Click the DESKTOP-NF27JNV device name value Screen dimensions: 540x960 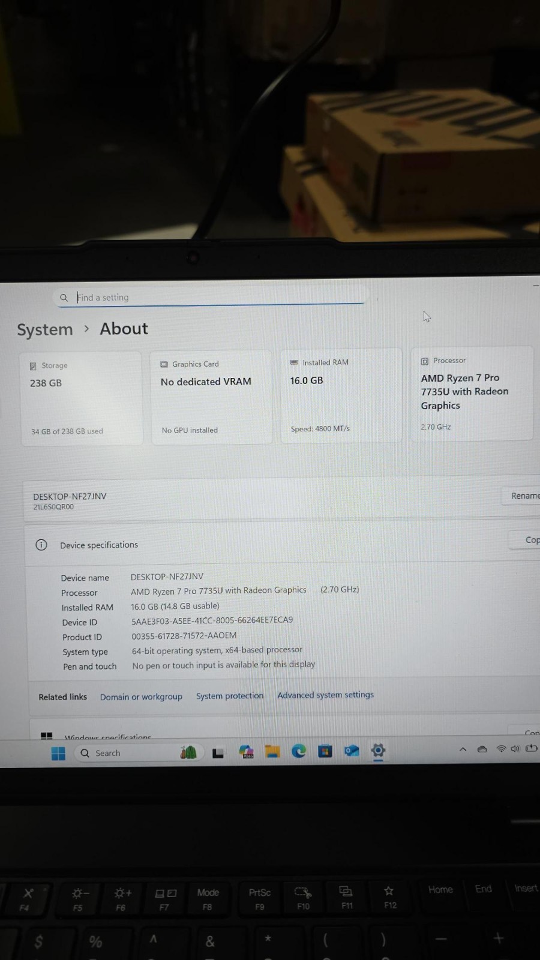click(167, 577)
